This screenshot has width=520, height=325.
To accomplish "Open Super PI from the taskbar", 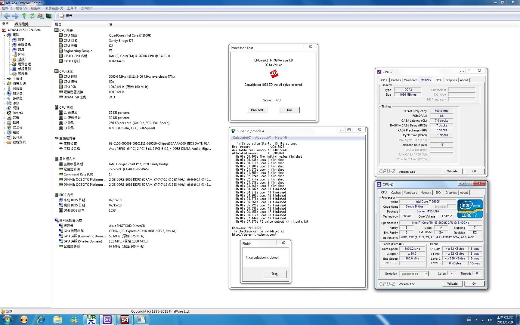I will pyautogui.click(x=91, y=320).
